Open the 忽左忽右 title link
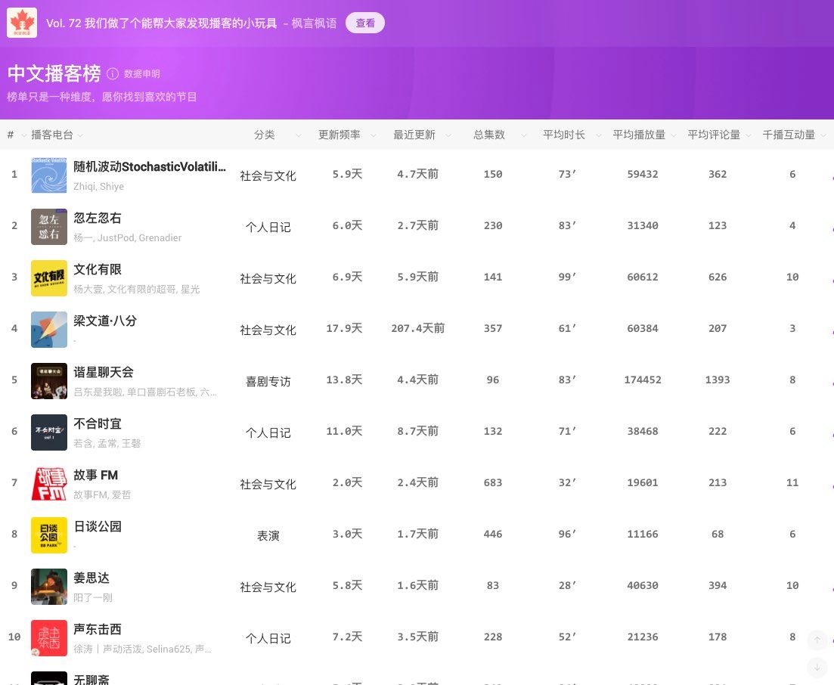This screenshot has width=834, height=685. pyautogui.click(x=98, y=218)
